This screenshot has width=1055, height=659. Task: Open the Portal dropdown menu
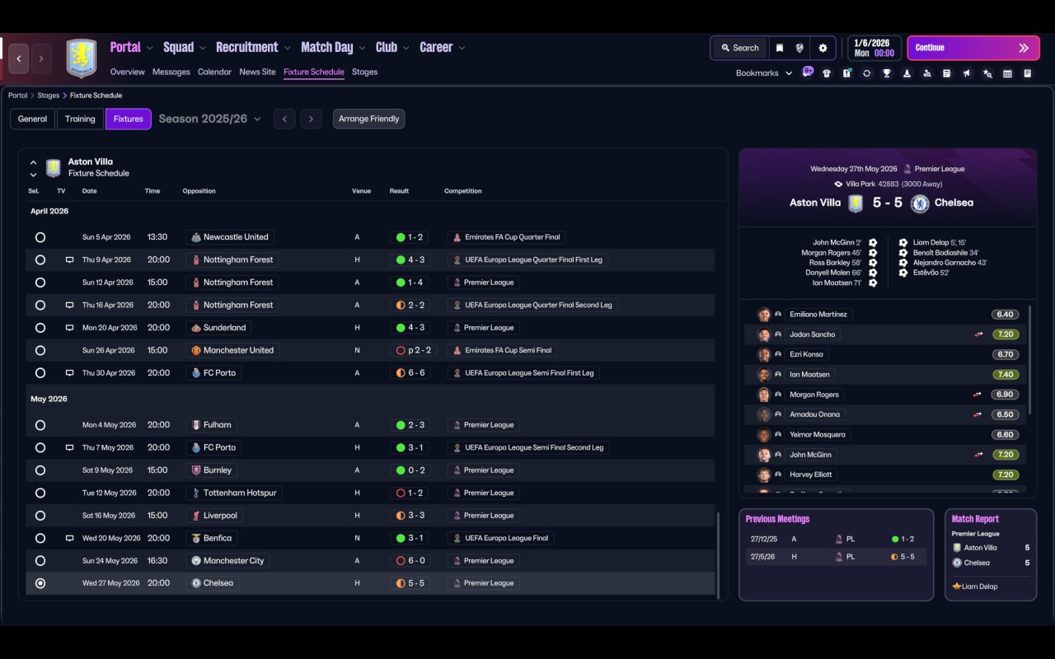point(132,48)
